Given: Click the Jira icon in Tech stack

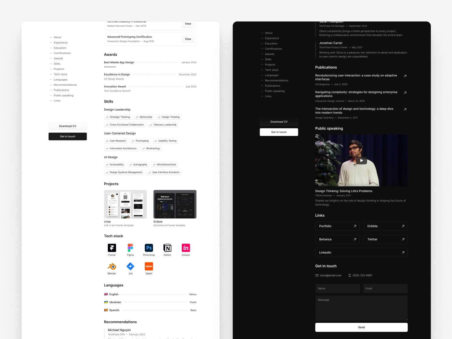Looking at the screenshot, I should (130, 266).
